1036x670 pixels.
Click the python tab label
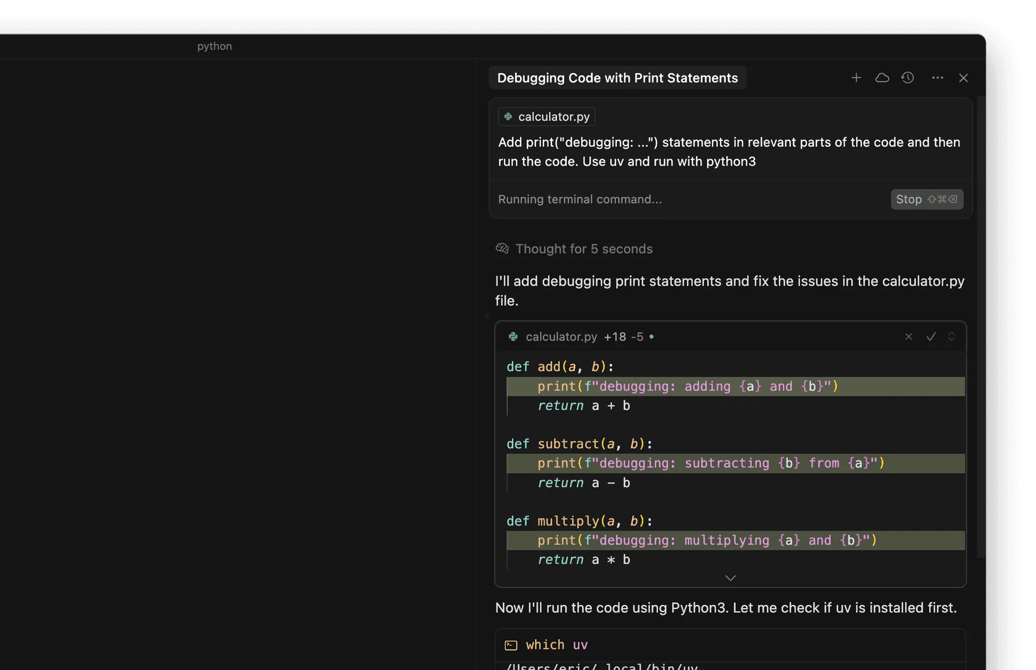coord(214,46)
